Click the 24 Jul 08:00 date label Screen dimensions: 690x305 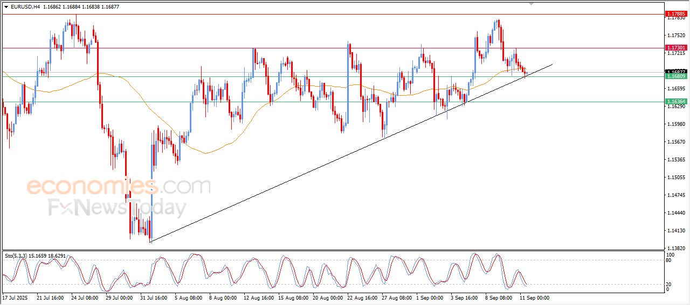(85, 297)
